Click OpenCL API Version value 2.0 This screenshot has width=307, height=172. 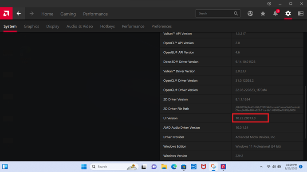click(237, 43)
